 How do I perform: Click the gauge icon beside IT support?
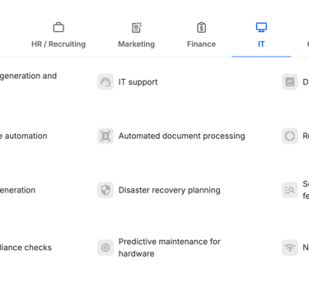click(x=105, y=81)
